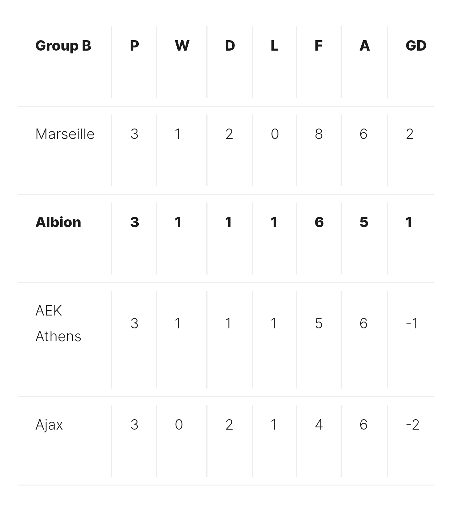
Task: Click the Ajax team name
Action: (x=49, y=425)
